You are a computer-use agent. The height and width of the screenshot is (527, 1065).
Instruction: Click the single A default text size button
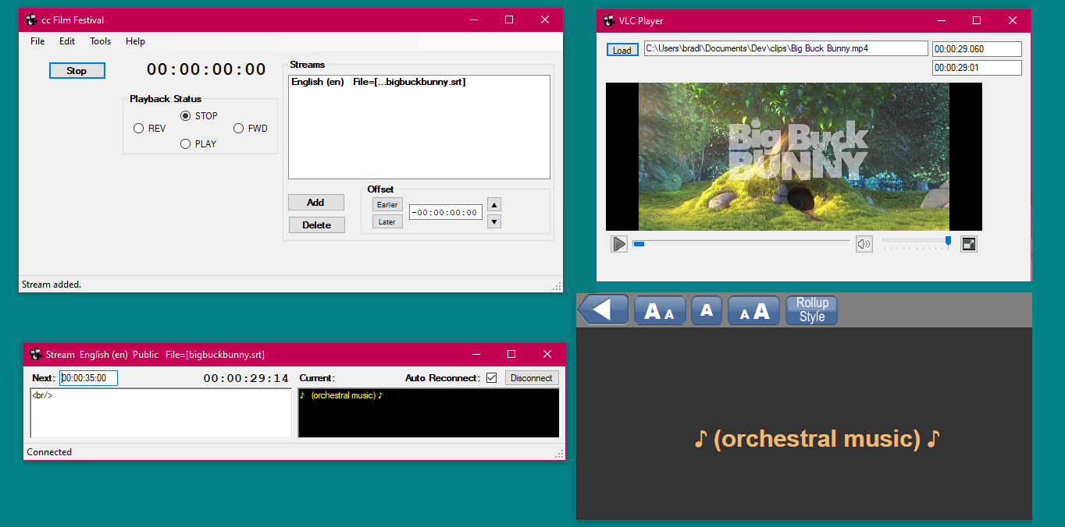(x=707, y=310)
